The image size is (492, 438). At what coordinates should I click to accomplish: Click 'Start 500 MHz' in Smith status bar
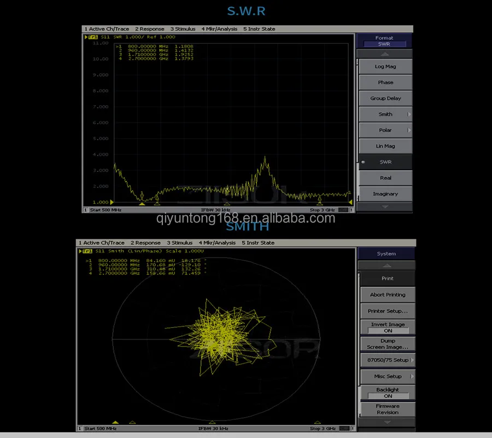click(x=101, y=428)
